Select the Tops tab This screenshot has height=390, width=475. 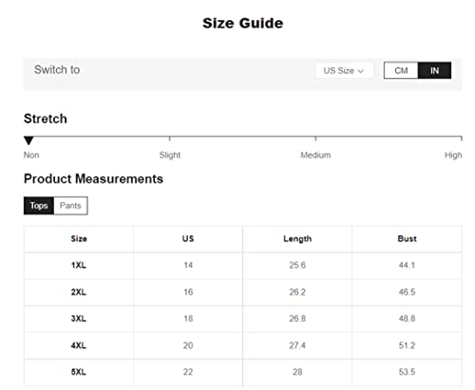pyautogui.click(x=39, y=206)
